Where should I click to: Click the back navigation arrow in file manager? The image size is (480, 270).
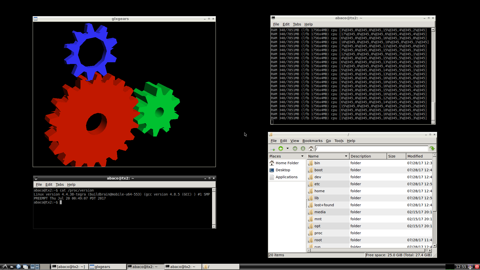[x=280, y=149]
